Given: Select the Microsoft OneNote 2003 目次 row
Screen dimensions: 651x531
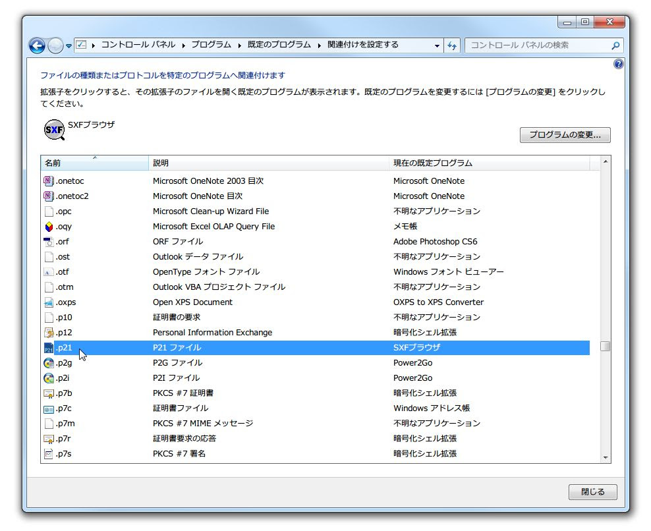Looking at the screenshot, I should (x=316, y=181).
